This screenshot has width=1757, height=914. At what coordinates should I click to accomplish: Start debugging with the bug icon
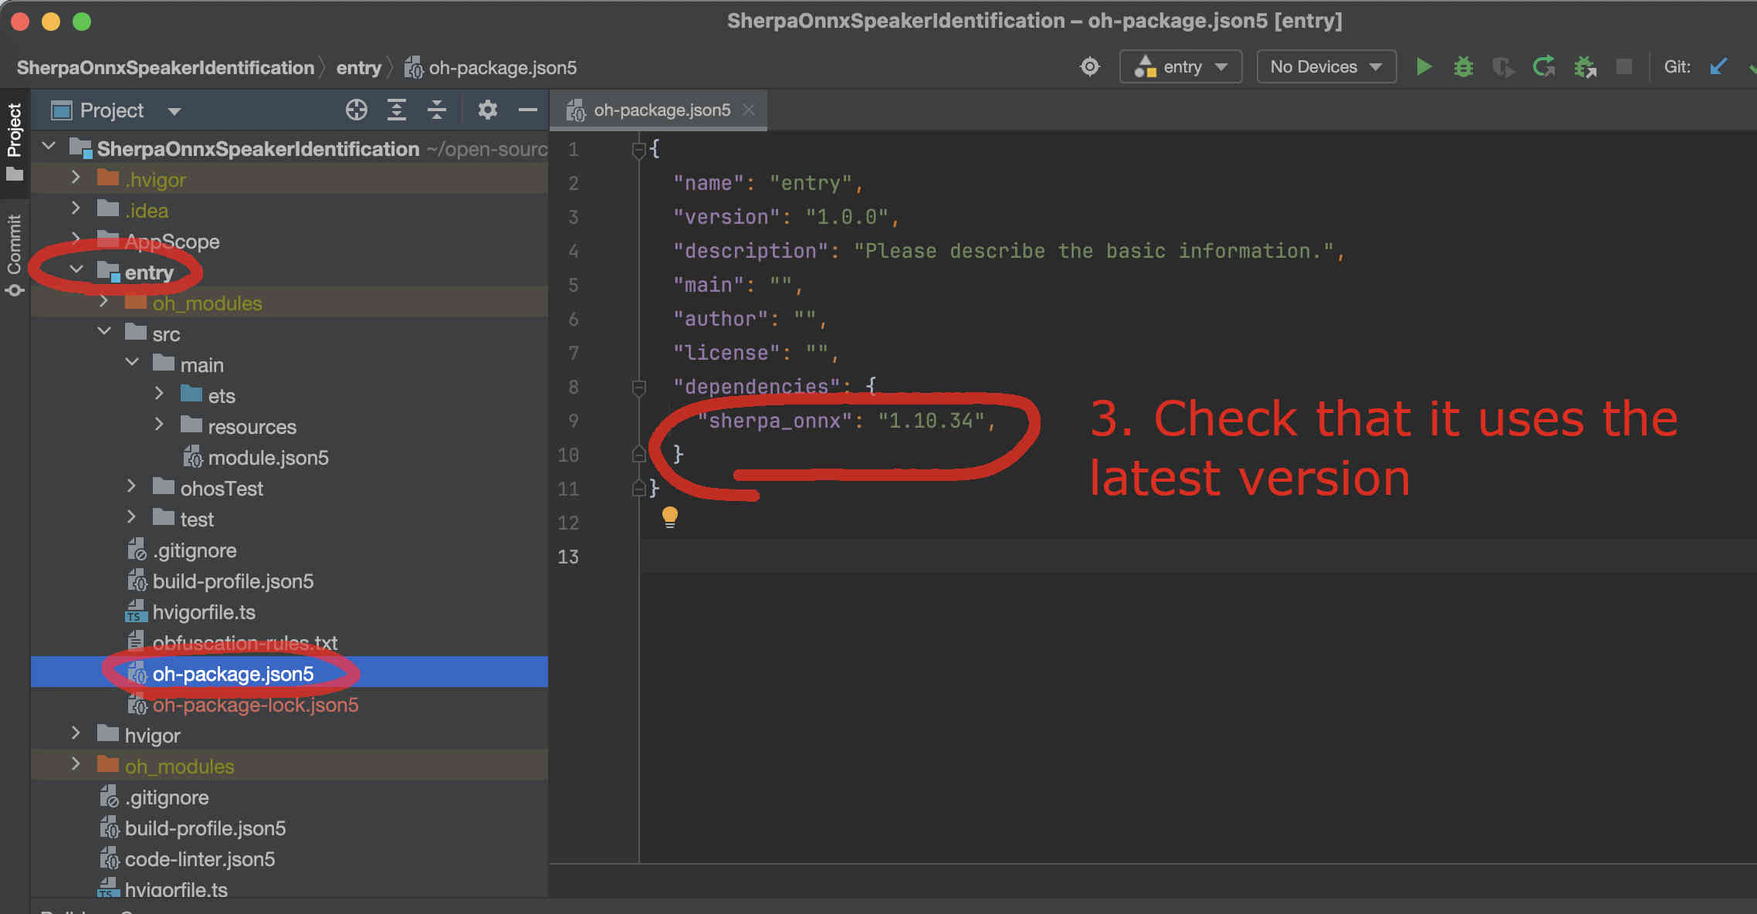click(1463, 67)
